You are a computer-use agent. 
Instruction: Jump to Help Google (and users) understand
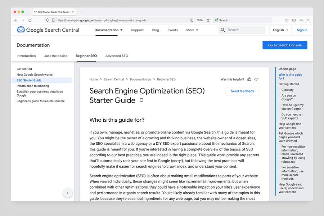(291, 188)
